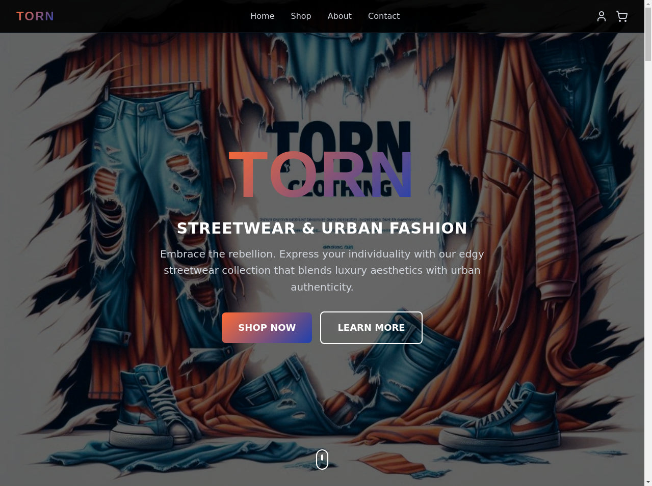Click the mouse scroll-down indicator icon
The image size is (652, 486).
tap(322, 460)
